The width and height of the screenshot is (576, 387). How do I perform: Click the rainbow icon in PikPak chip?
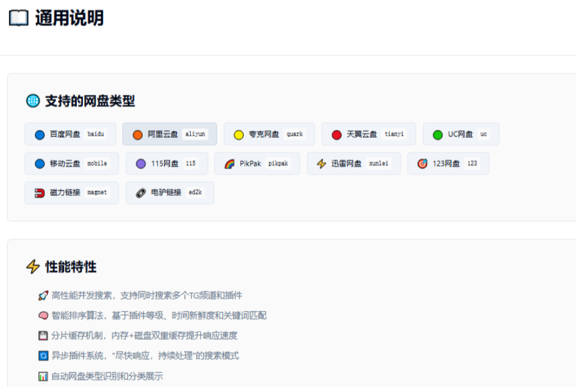click(x=230, y=164)
